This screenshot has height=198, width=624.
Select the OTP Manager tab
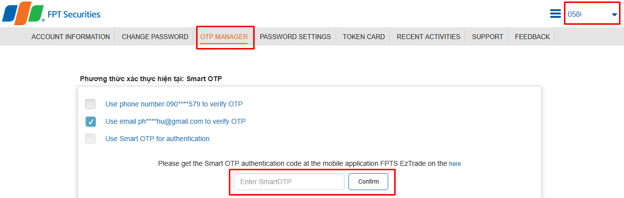(x=224, y=37)
